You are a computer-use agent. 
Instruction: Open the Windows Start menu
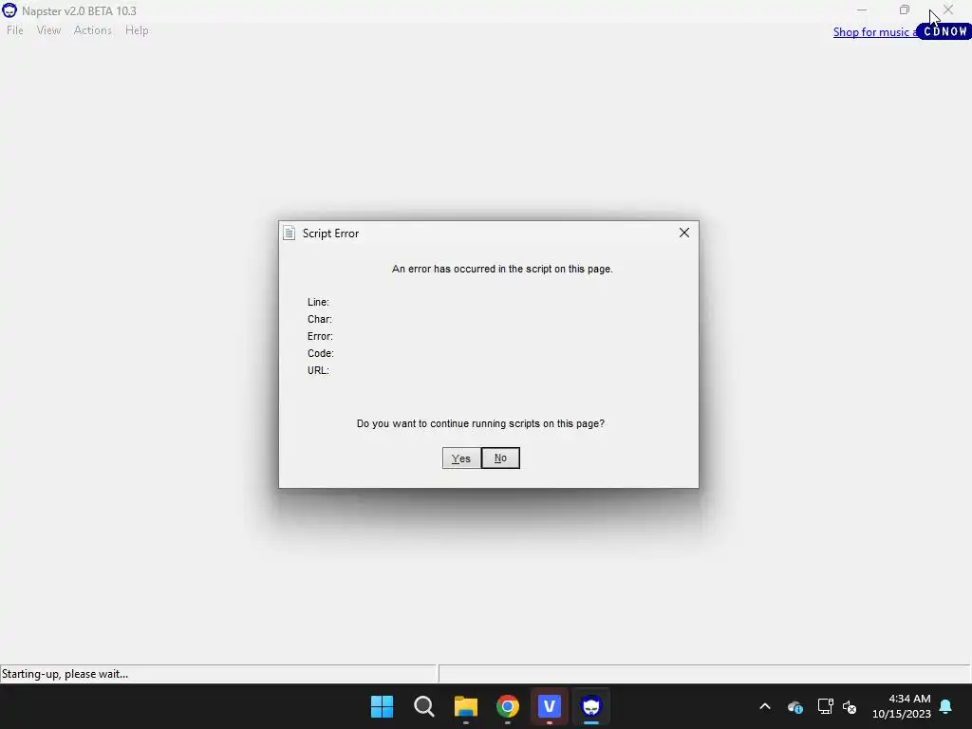point(382,706)
